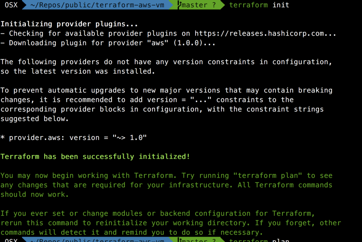This screenshot has width=362, height=242.
Task: Click the "~> 1.0" version constraint string
Action: pyautogui.click(x=129, y=138)
